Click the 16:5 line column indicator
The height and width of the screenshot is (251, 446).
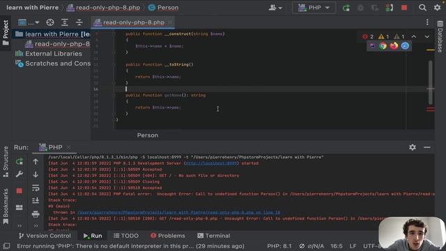click(x=337, y=246)
